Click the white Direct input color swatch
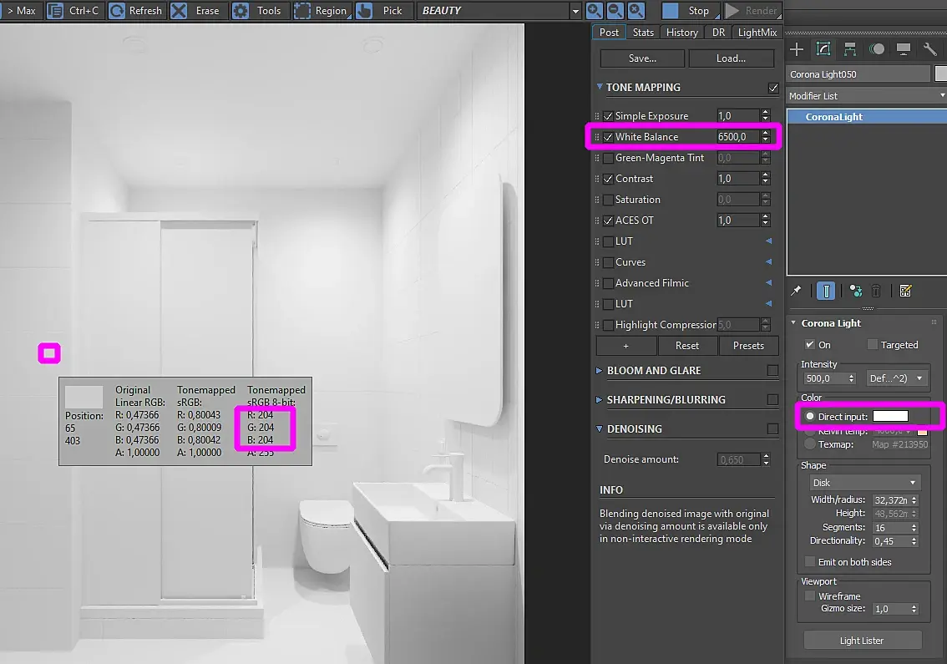Viewport: 947px width, 664px height. (890, 416)
